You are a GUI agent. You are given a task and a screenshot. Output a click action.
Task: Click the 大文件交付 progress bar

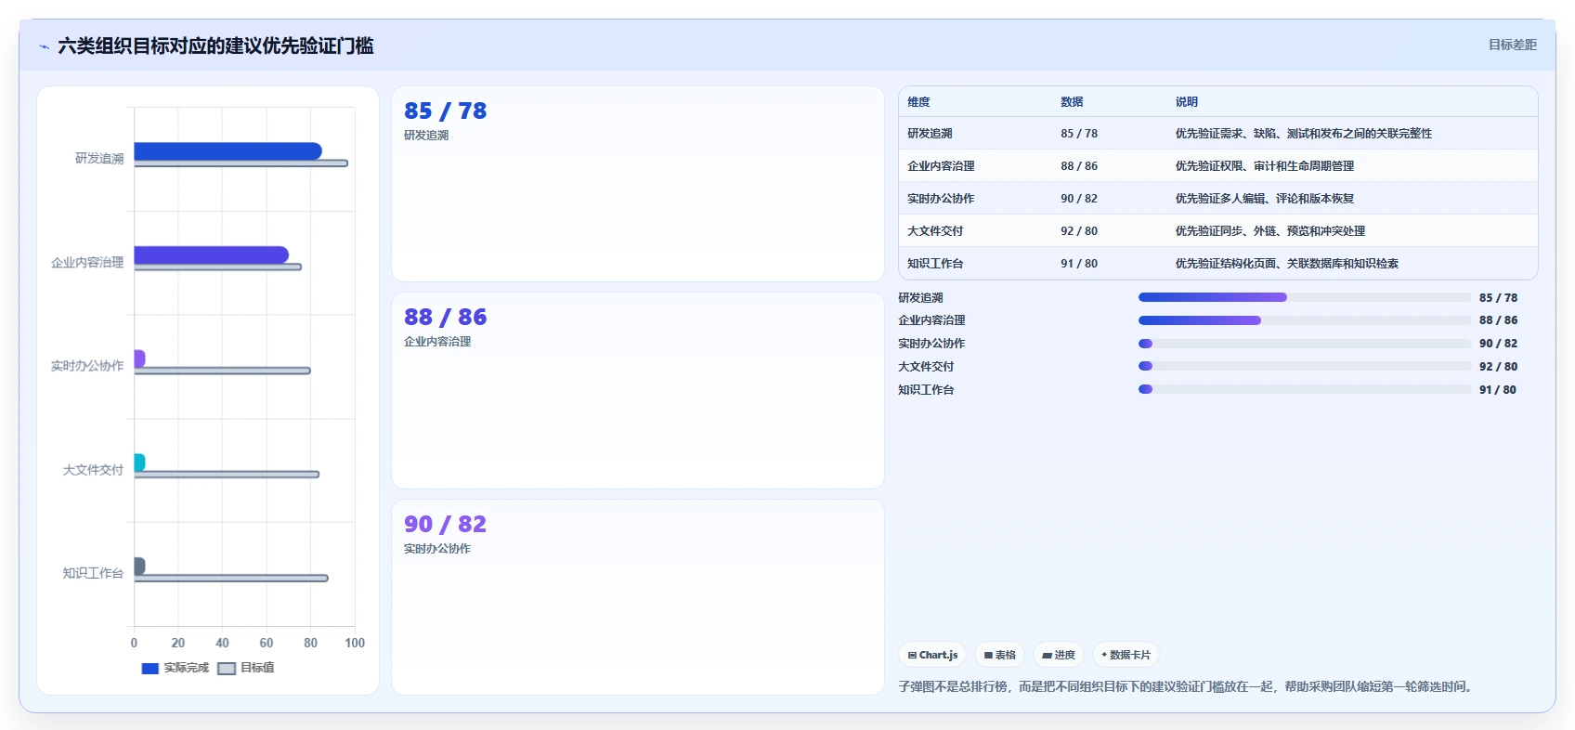click(x=1305, y=366)
